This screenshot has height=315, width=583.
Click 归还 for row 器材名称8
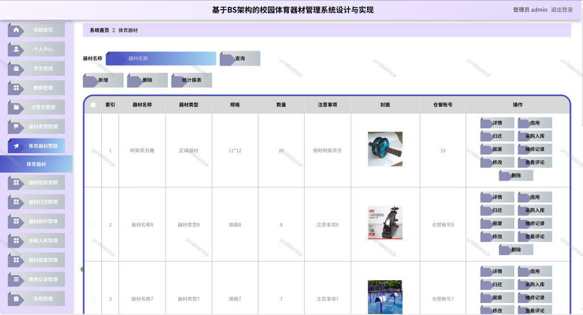click(497, 210)
